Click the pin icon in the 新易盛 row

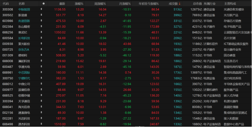pyautogui.click(x=41, y=15)
